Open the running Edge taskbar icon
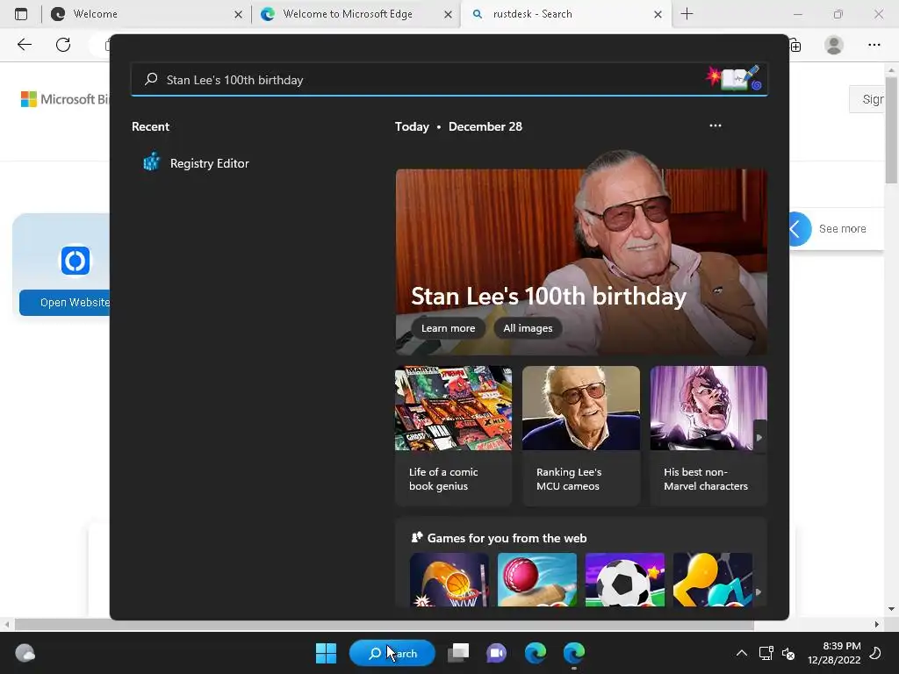Viewport: 899px width, 674px height. pyautogui.click(x=574, y=653)
